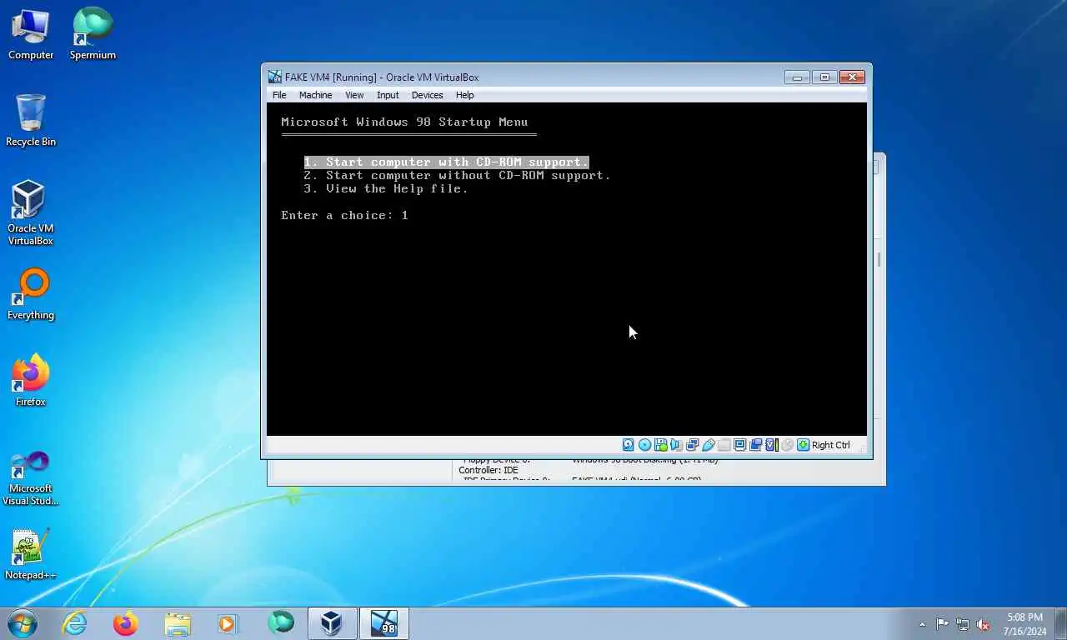Open Windows Explorer folder on the taskbar
This screenshot has width=1067, height=640.
coord(178,623)
